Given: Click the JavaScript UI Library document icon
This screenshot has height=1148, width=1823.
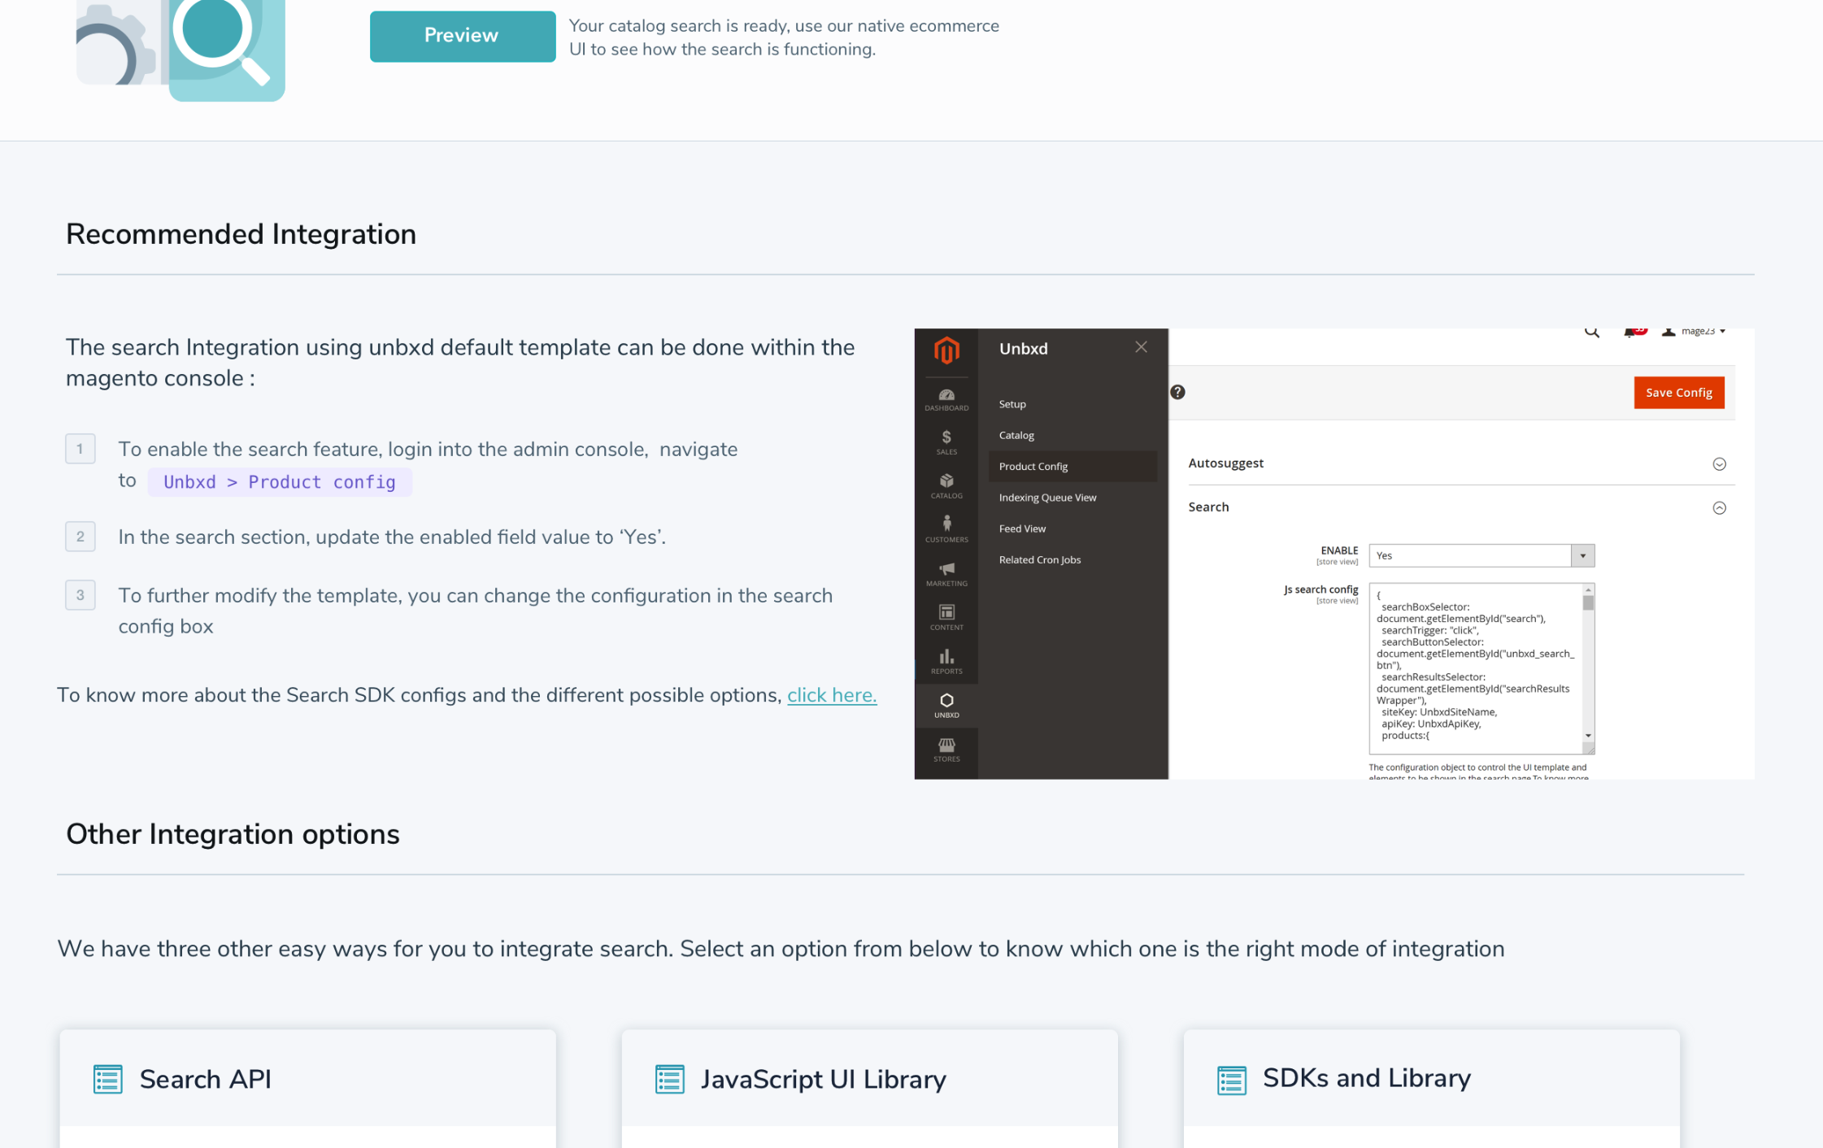Looking at the screenshot, I should coord(669,1079).
